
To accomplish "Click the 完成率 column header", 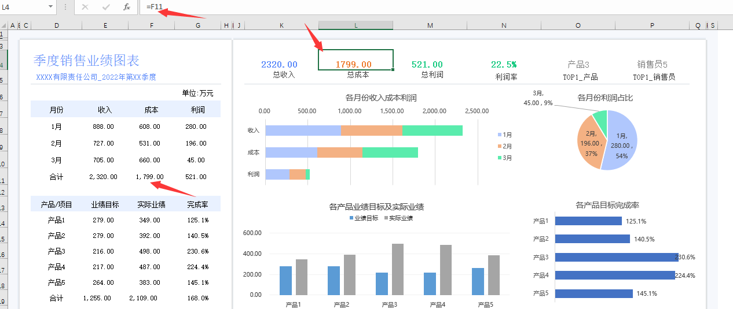I will [x=197, y=204].
